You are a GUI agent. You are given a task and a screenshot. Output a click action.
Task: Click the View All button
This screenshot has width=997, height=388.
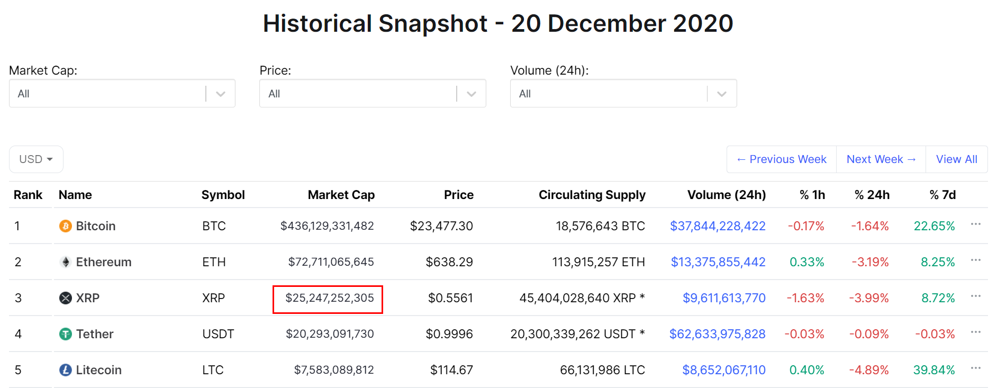point(956,159)
